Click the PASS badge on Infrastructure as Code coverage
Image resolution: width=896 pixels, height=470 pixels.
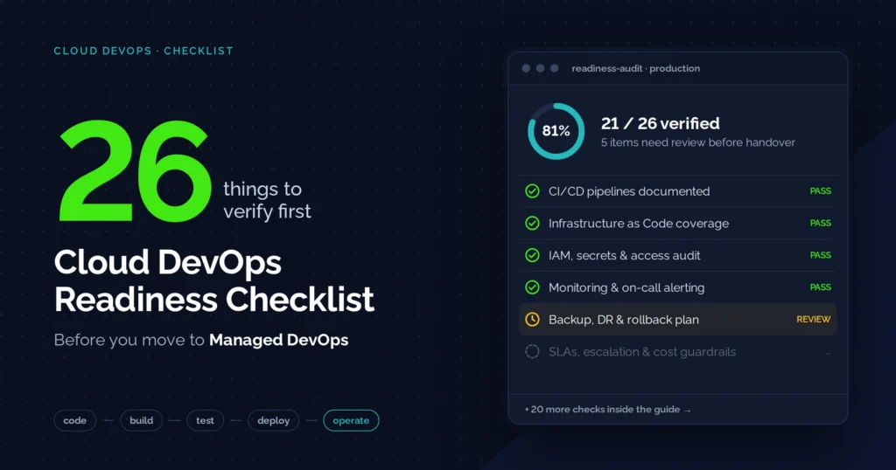coord(821,223)
